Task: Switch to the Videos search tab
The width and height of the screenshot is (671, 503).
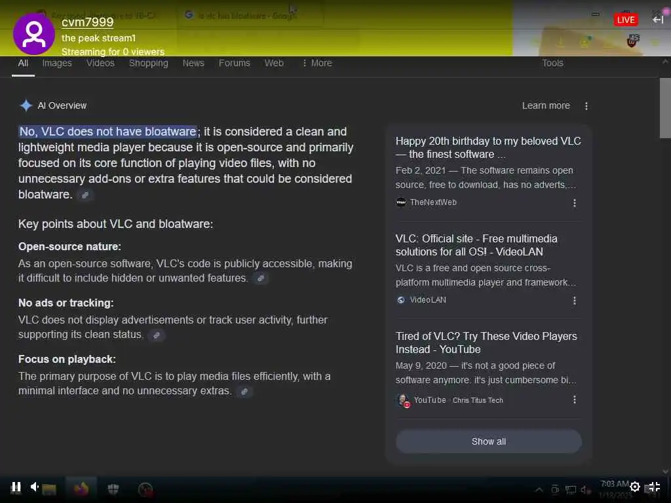Action: pos(100,64)
